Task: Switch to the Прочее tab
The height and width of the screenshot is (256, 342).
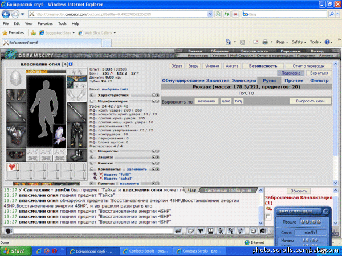Action: click(x=294, y=81)
